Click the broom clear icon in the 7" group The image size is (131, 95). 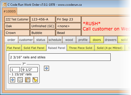point(35,80)
